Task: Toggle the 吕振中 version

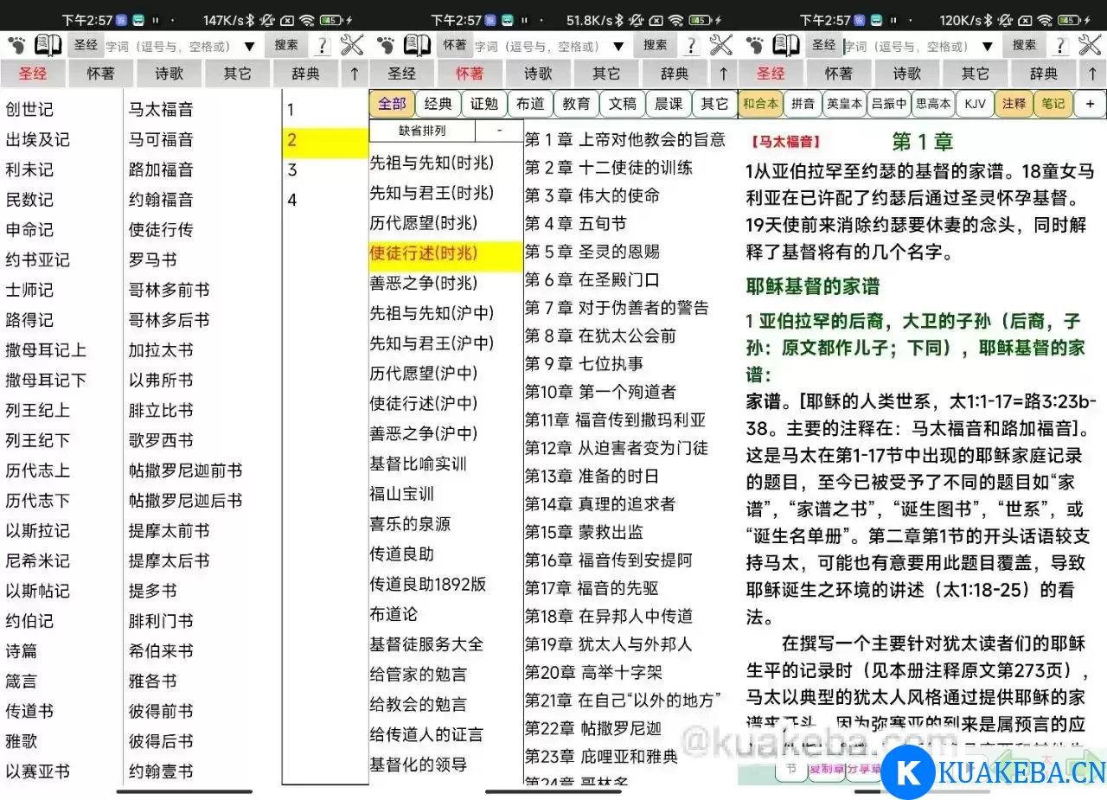Action: tap(889, 104)
